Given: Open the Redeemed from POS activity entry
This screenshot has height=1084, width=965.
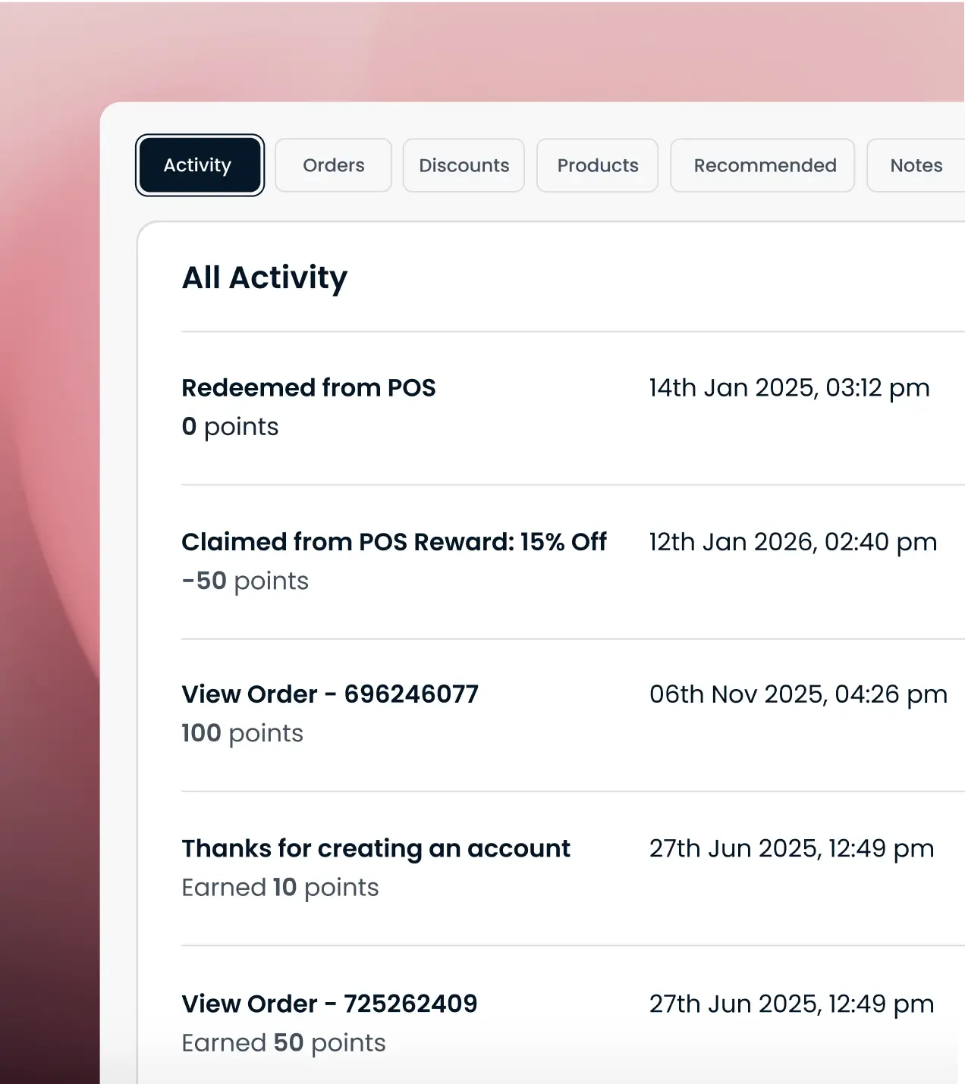Looking at the screenshot, I should point(308,387).
